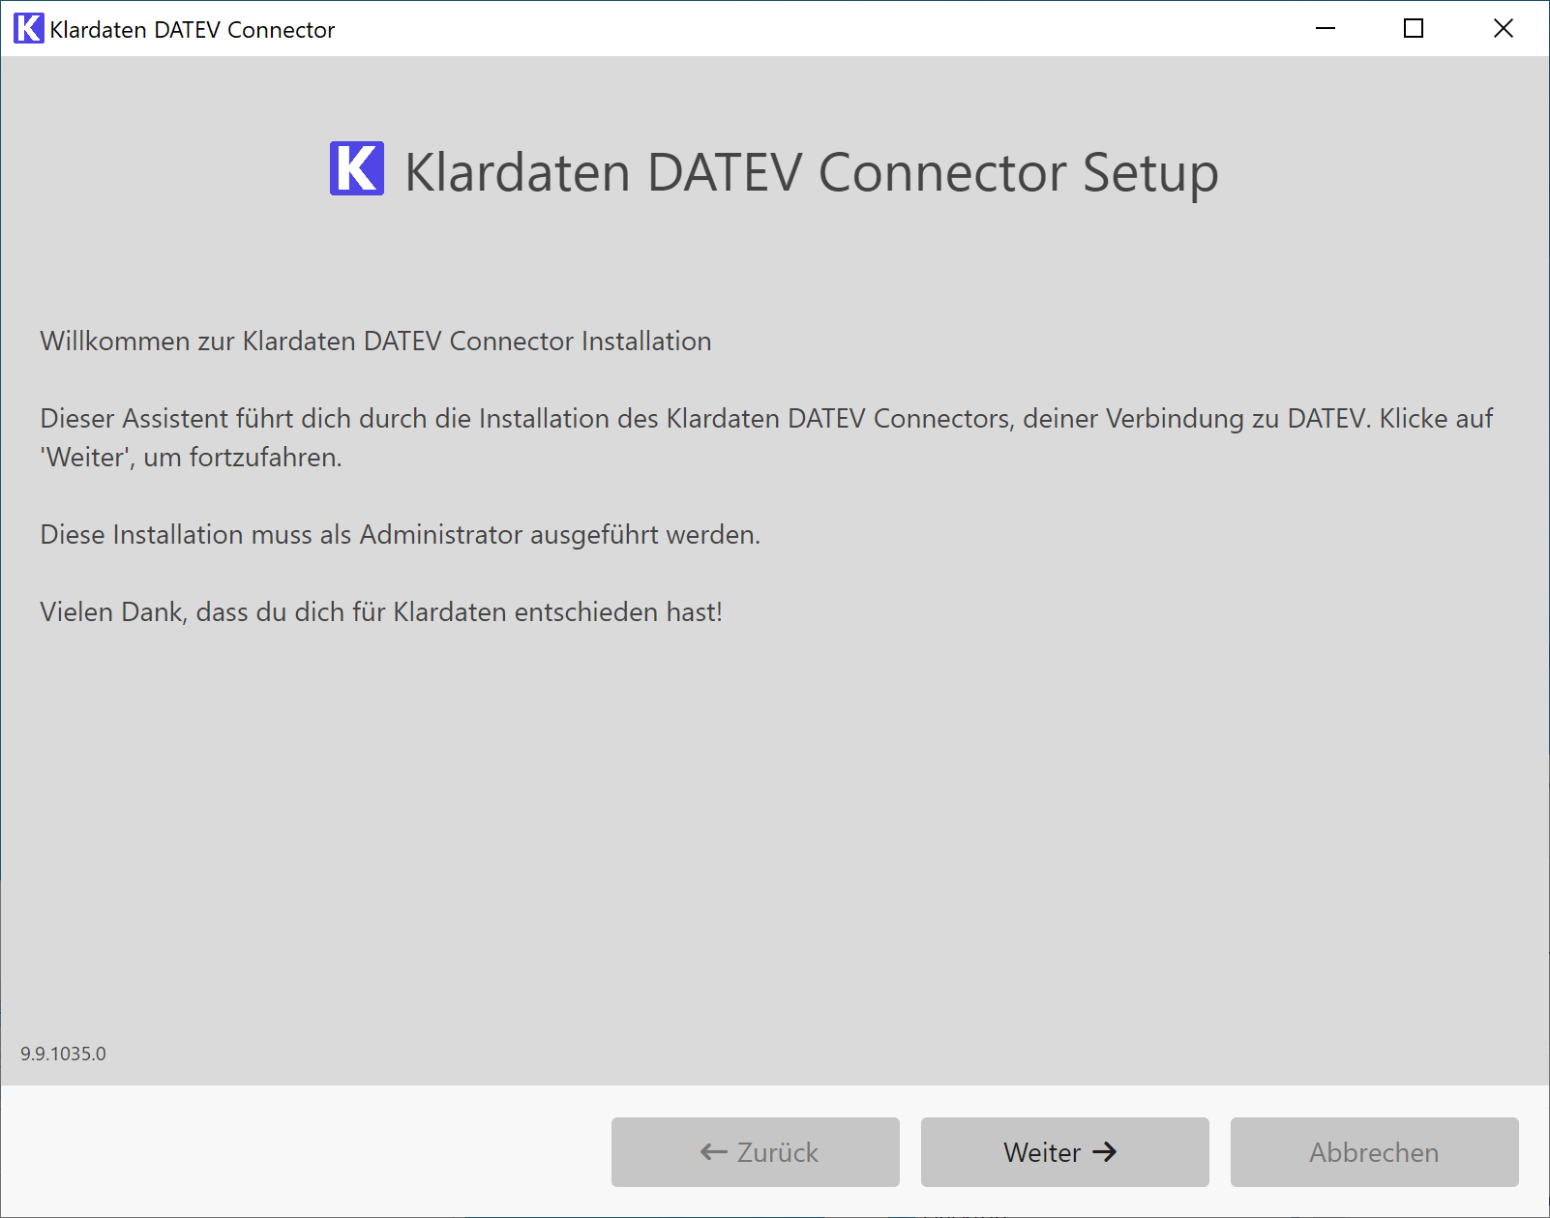Click the Klardaten K icon in title bar

coord(28,29)
